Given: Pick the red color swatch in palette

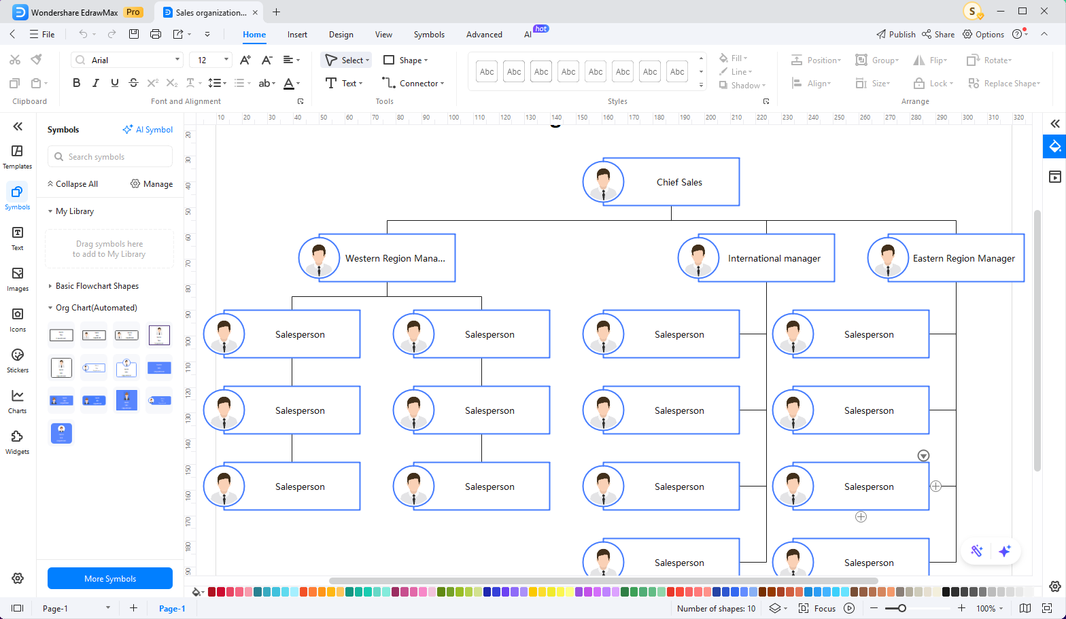Looking at the screenshot, I should pyautogui.click(x=221, y=592).
